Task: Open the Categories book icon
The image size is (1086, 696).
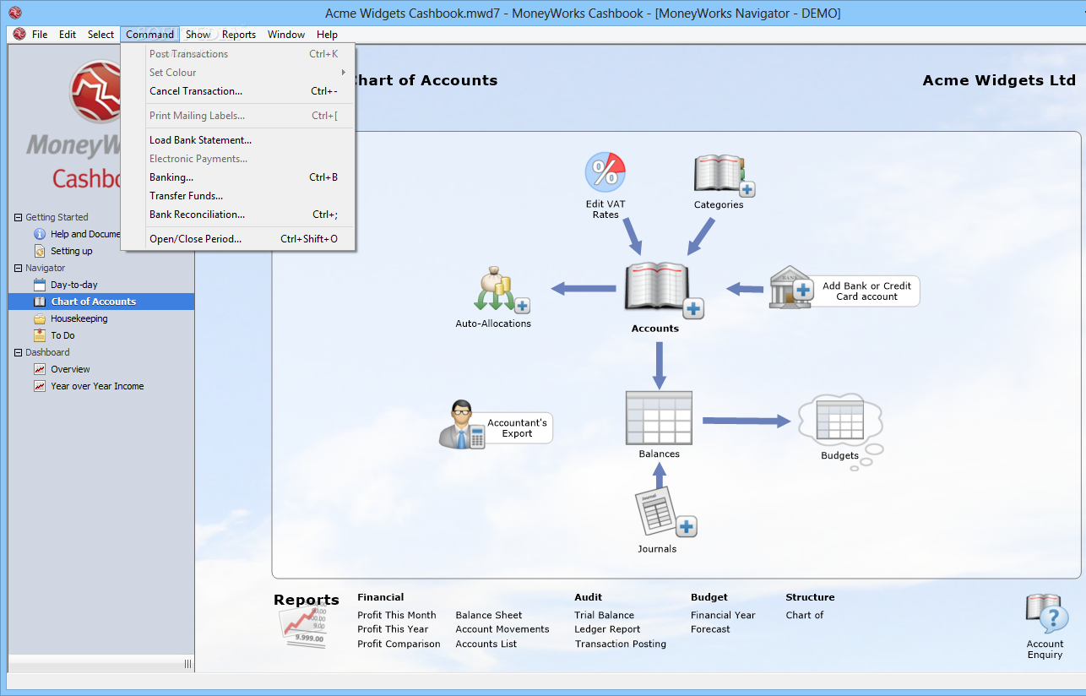Action: 724,175
